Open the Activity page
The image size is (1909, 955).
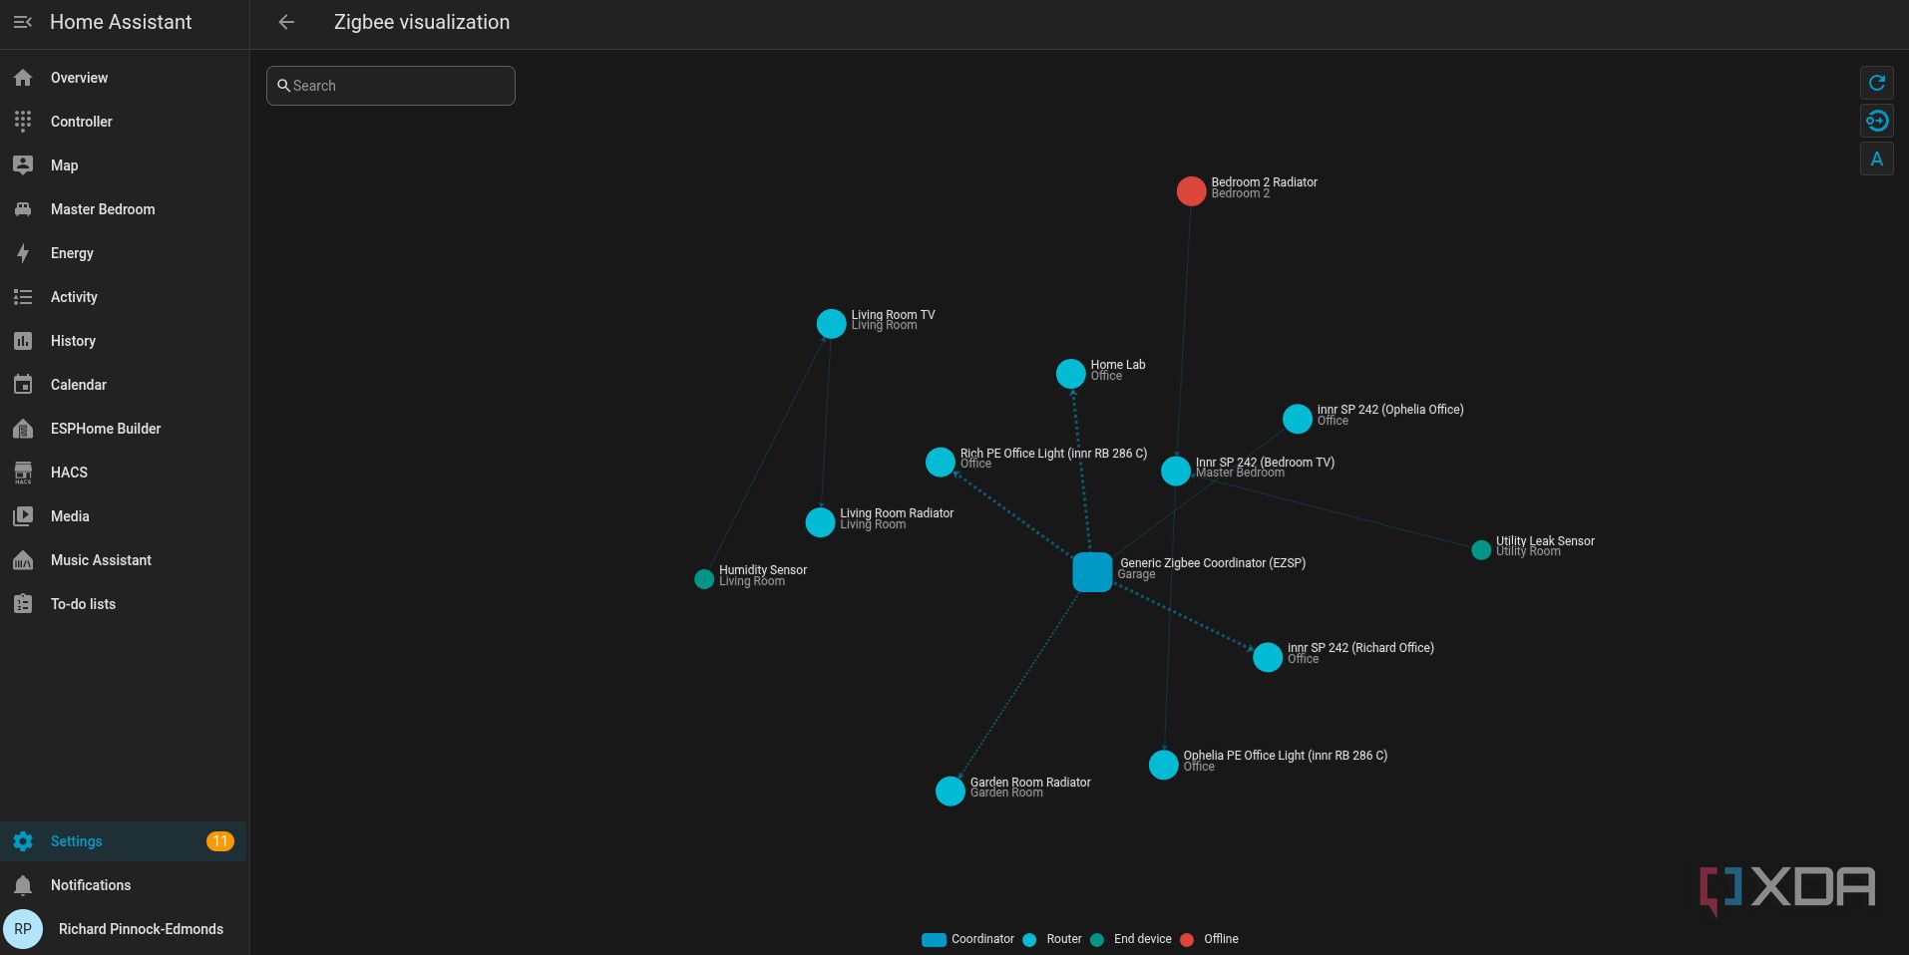[x=124, y=297]
